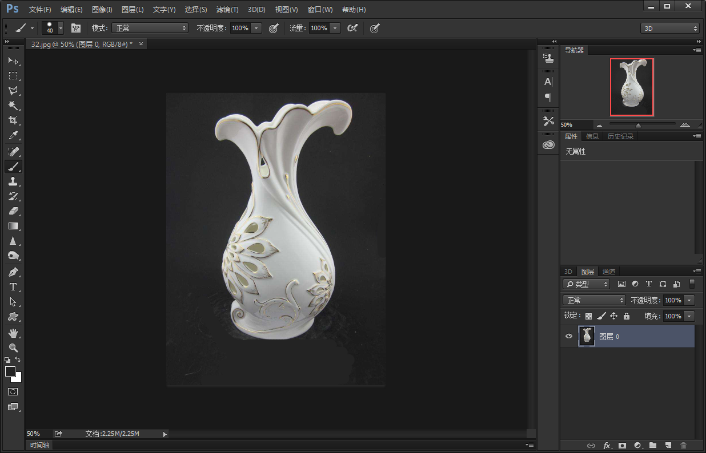Create a new layer group

pyautogui.click(x=653, y=446)
